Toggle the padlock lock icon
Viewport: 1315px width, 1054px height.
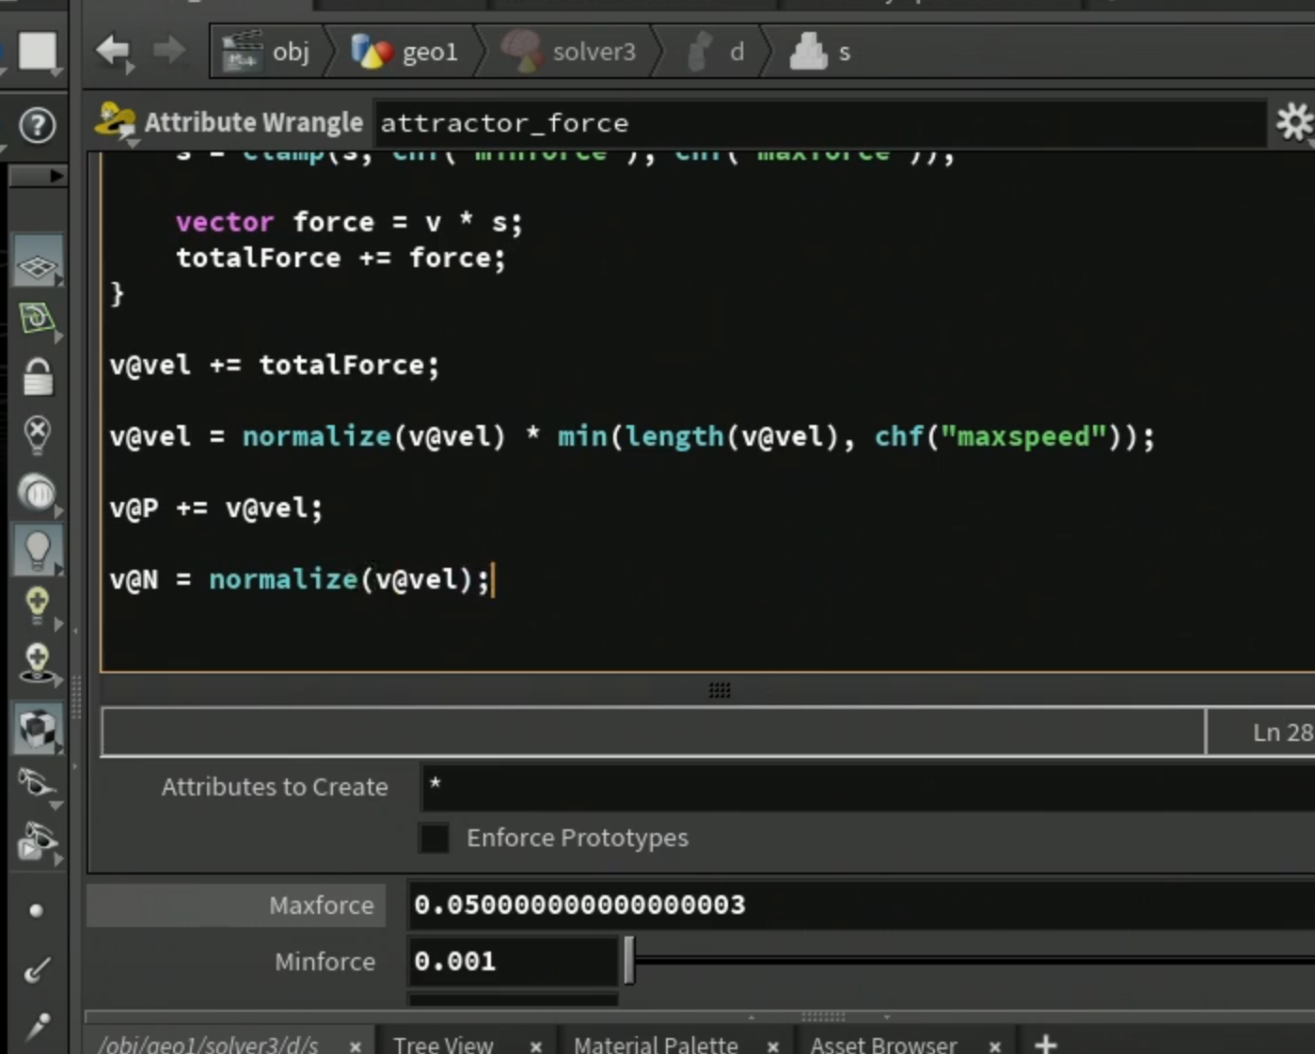[x=38, y=377]
